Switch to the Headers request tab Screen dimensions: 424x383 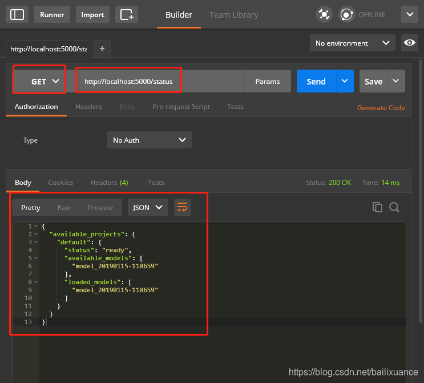[88, 107]
